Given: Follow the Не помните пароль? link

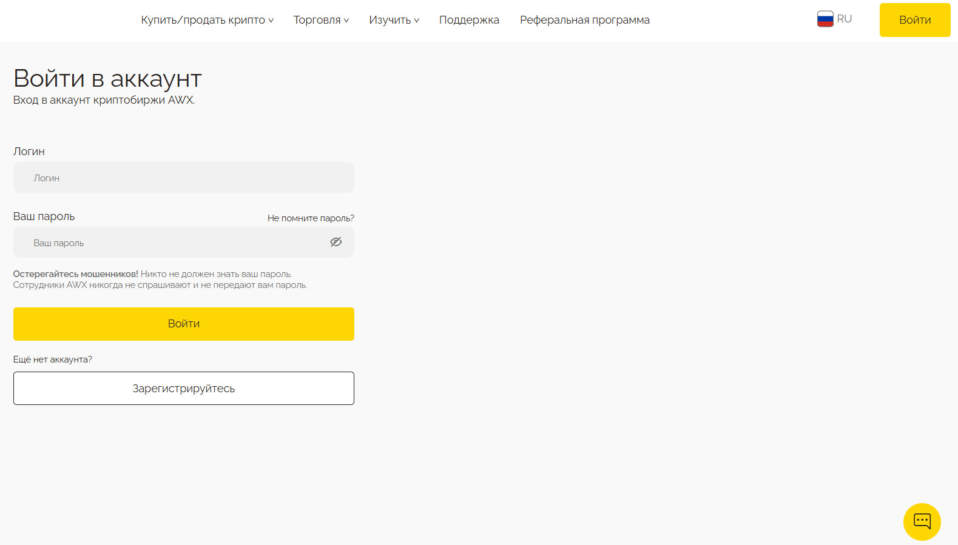Looking at the screenshot, I should (311, 218).
